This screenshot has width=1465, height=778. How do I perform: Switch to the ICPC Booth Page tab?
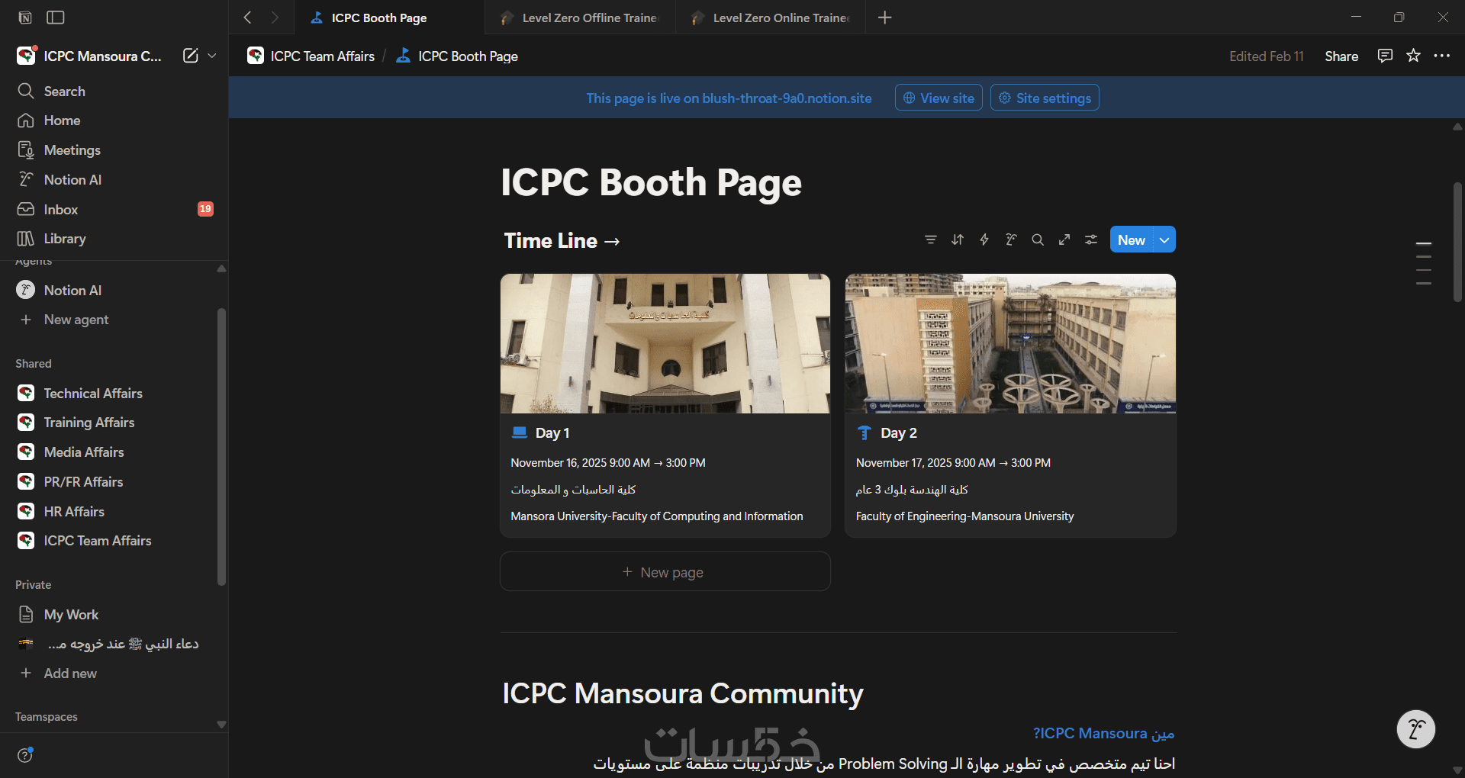coord(389,18)
